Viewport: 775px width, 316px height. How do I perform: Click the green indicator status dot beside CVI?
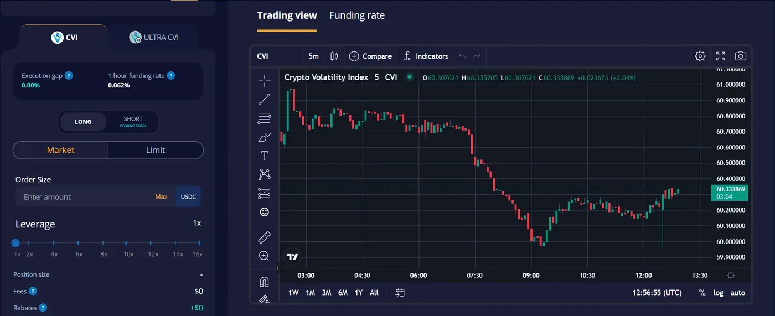coord(410,77)
